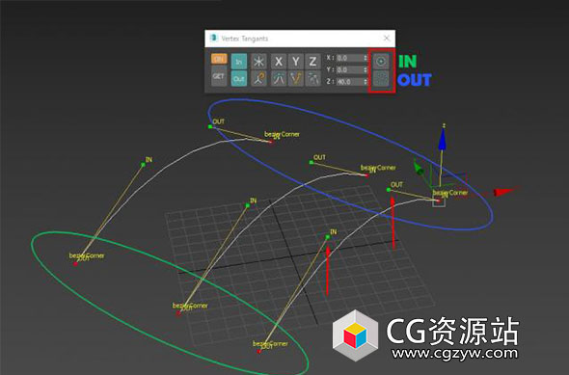Select the top-left OUT tangent handle

pyautogui.click(x=210, y=126)
